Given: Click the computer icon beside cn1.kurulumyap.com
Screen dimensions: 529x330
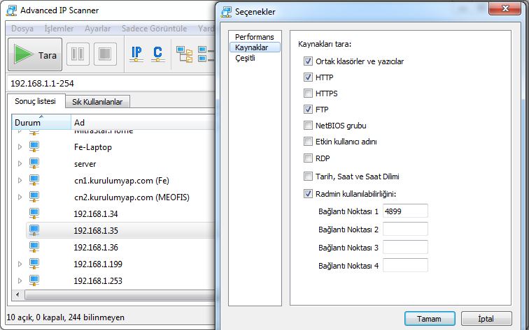Looking at the screenshot, I should click(34, 180).
